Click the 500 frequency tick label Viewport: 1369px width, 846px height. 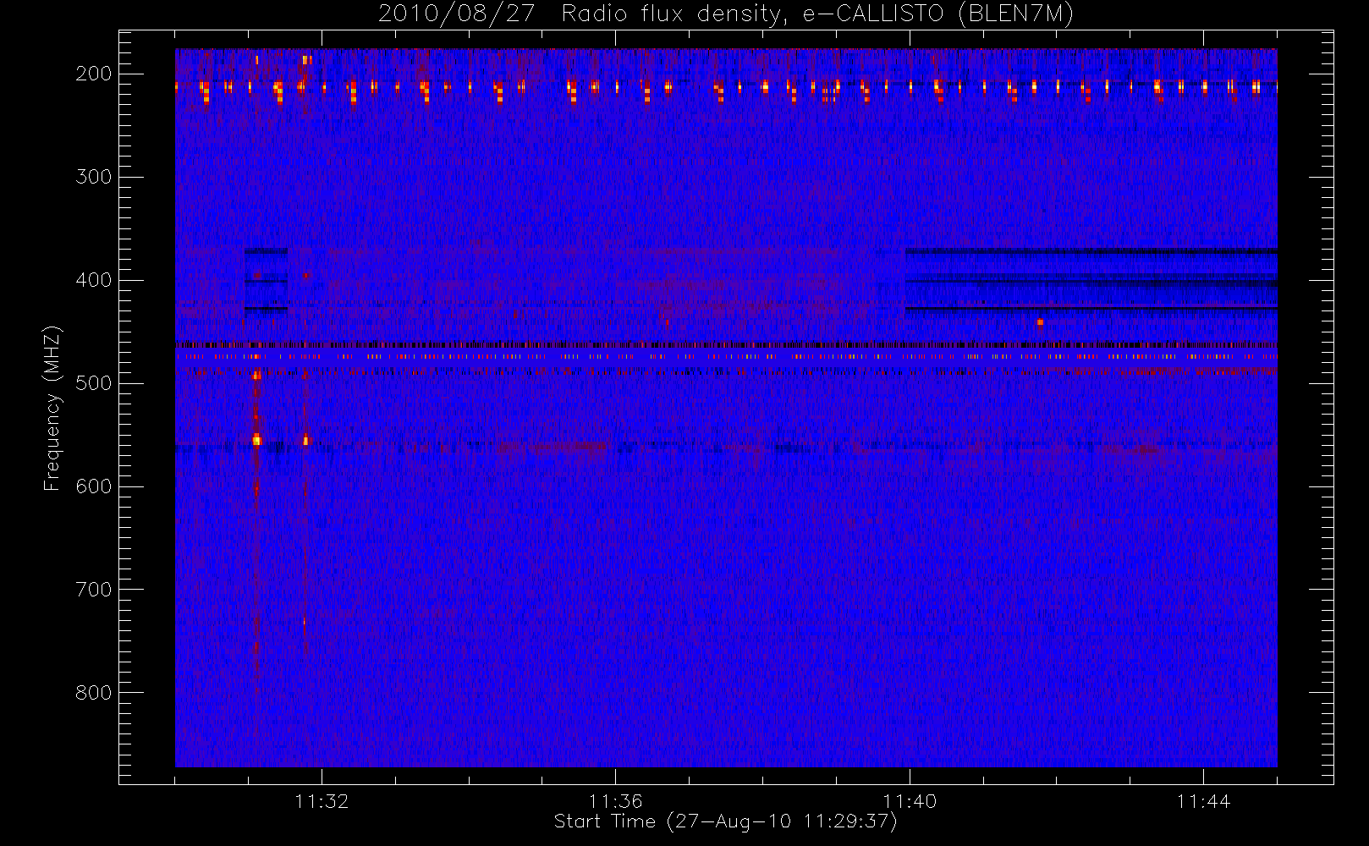tap(94, 383)
